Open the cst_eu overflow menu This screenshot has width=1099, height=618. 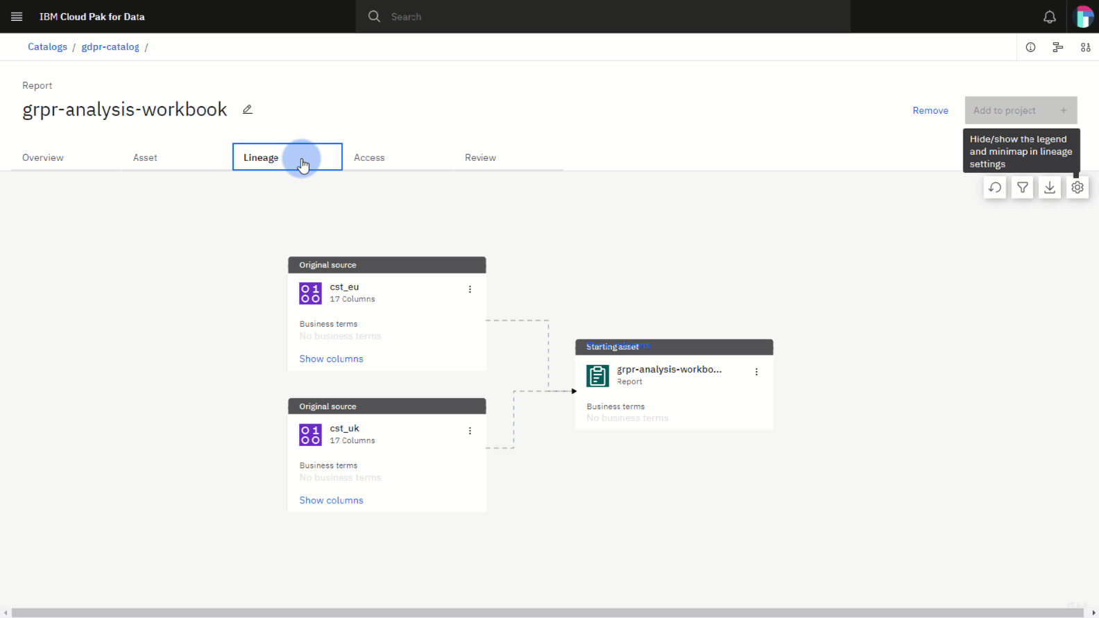click(470, 289)
